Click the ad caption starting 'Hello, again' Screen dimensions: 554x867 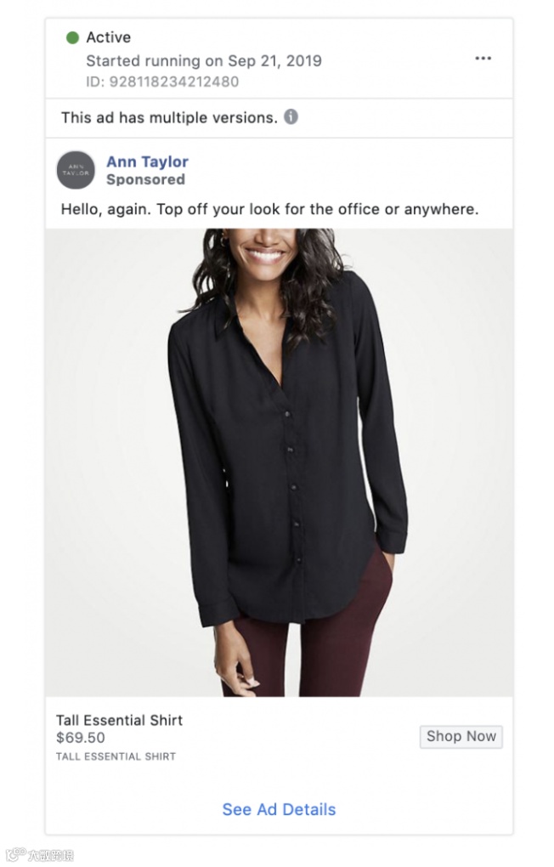tap(269, 209)
